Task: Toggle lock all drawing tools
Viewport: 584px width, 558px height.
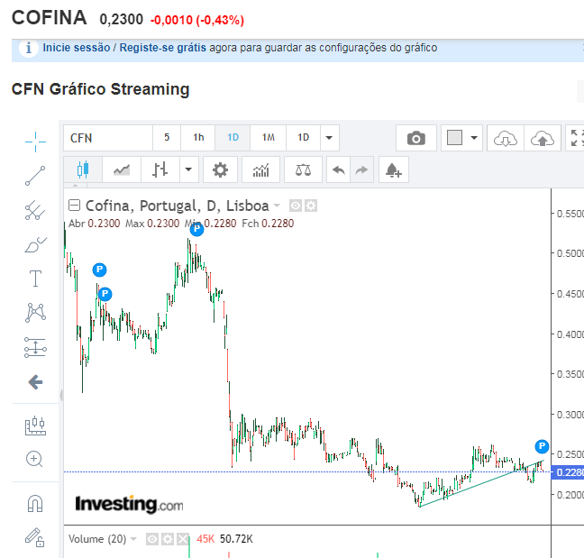Action: [x=34, y=537]
